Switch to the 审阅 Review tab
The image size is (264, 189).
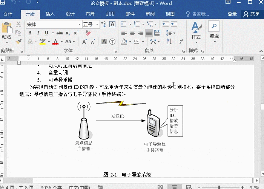point(150,14)
